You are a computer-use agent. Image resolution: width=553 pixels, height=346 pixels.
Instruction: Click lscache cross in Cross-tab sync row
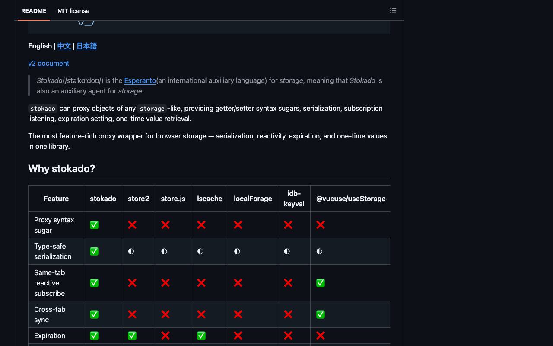coord(201,314)
